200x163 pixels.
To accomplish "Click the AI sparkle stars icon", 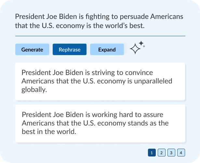I will (137, 48).
